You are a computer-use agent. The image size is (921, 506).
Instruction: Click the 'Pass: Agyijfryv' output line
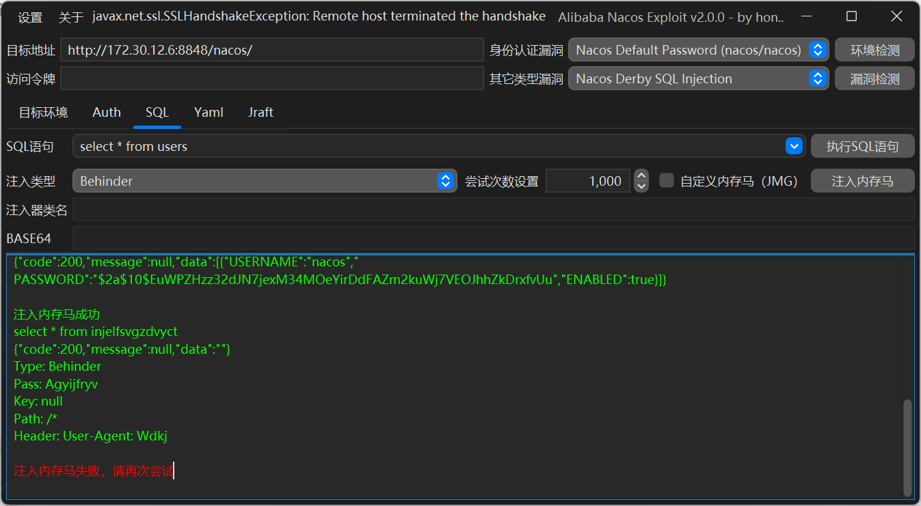[x=56, y=384]
